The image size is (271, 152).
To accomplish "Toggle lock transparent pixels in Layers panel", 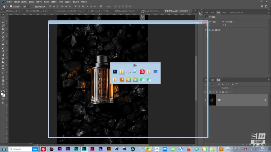I will pos(210,92).
